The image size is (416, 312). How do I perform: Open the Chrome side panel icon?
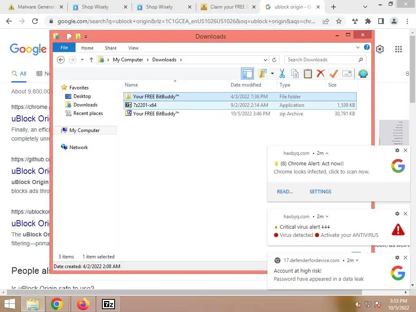(381, 21)
